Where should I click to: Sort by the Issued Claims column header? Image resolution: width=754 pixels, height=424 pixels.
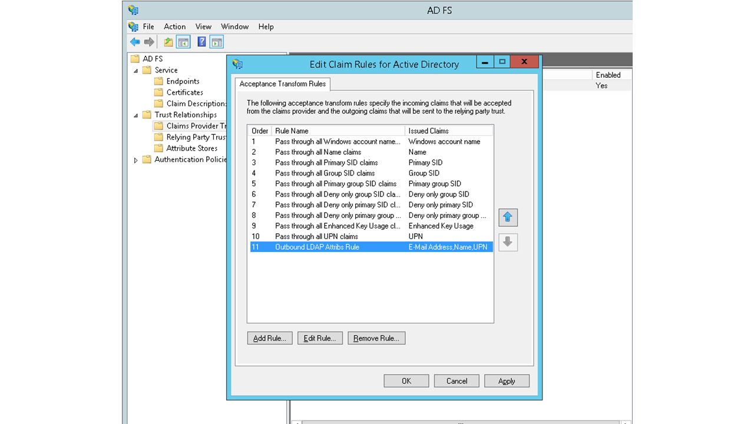449,131
